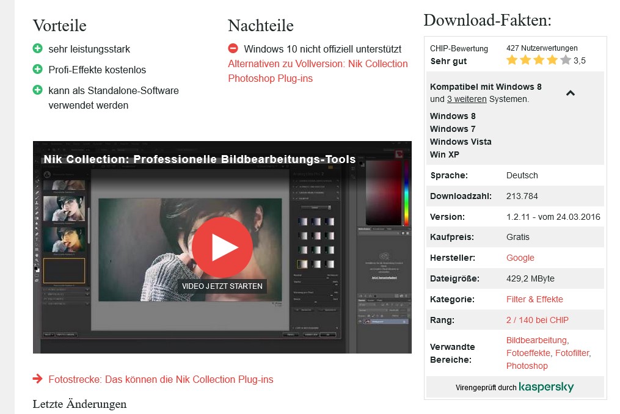This screenshot has height=414, width=620.
Task: Click the green plus beside 'Profi-Effekte kostenlos'
Action: click(x=38, y=70)
